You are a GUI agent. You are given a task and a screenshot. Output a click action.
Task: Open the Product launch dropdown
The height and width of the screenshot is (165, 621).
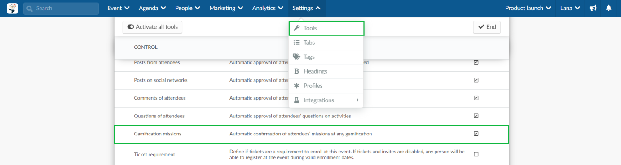pos(530,8)
